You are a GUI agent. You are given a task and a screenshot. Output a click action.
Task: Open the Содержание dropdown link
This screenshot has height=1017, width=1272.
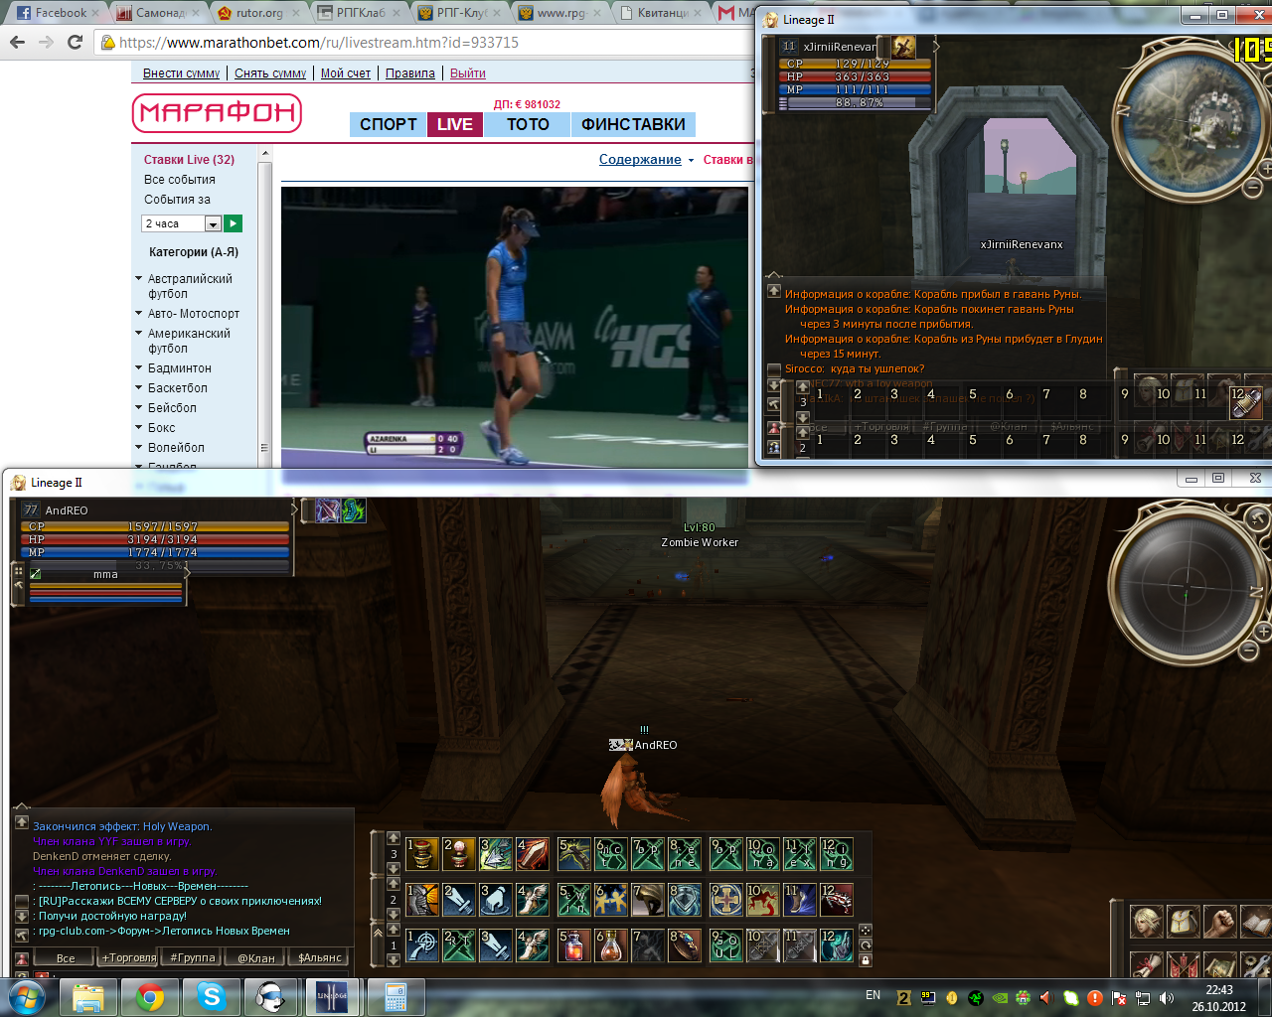click(646, 159)
